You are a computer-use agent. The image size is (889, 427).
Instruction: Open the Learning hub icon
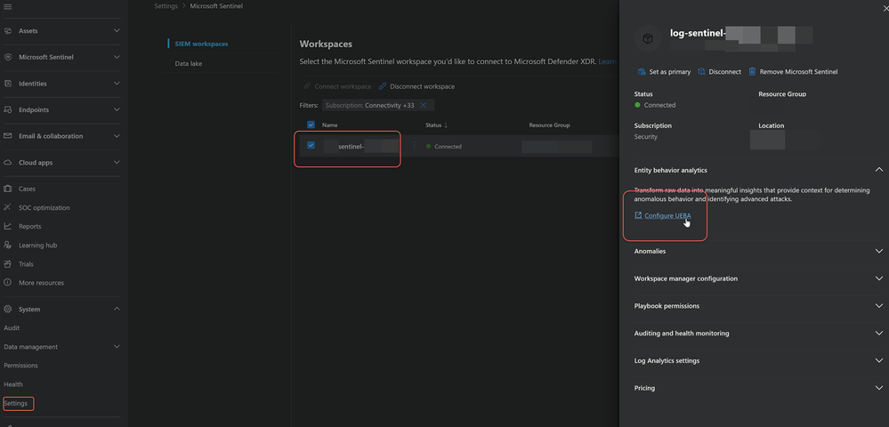click(8, 245)
